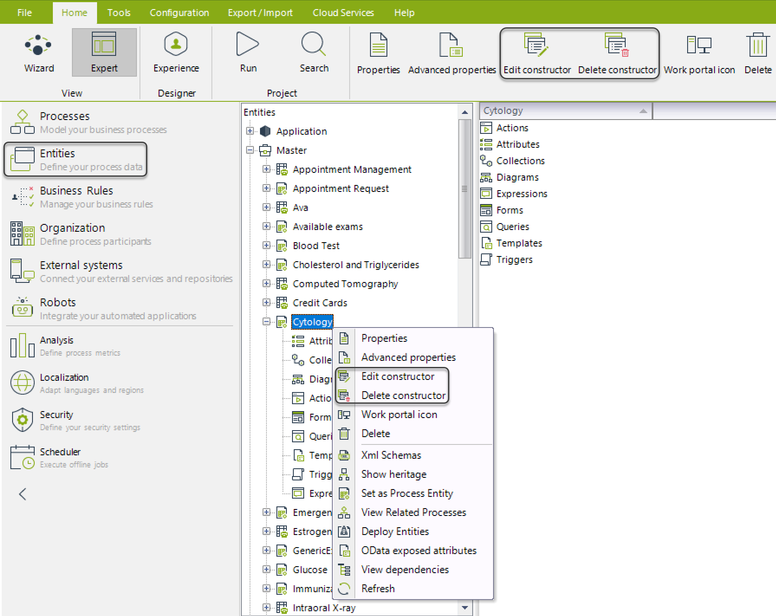Select Properties in context menu
This screenshot has height=616, width=776.
pyautogui.click(x=413, y=338)
